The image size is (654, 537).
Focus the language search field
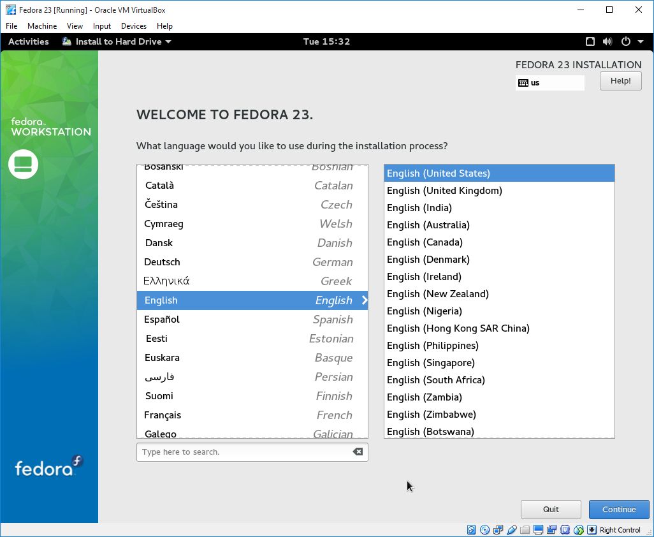(252, 452)
